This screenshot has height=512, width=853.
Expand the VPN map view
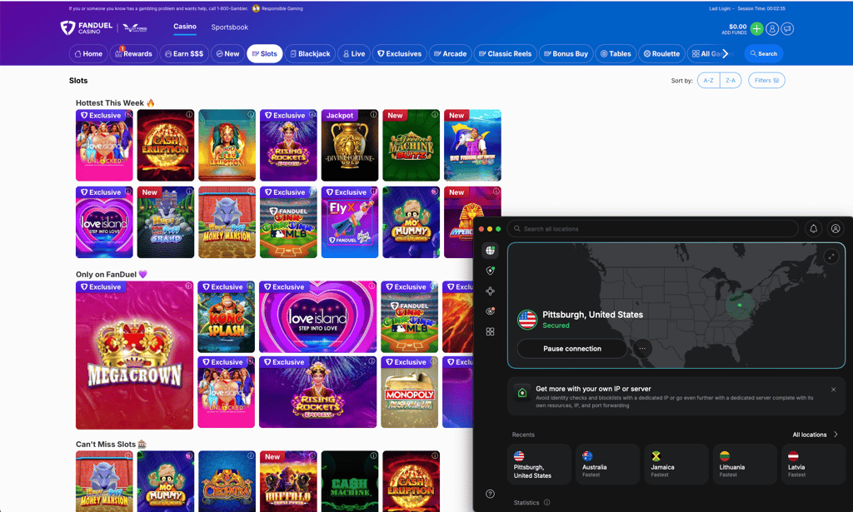tap(831, 256)
